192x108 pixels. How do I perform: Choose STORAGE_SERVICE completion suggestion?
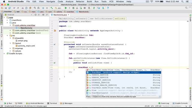point(124,83)
